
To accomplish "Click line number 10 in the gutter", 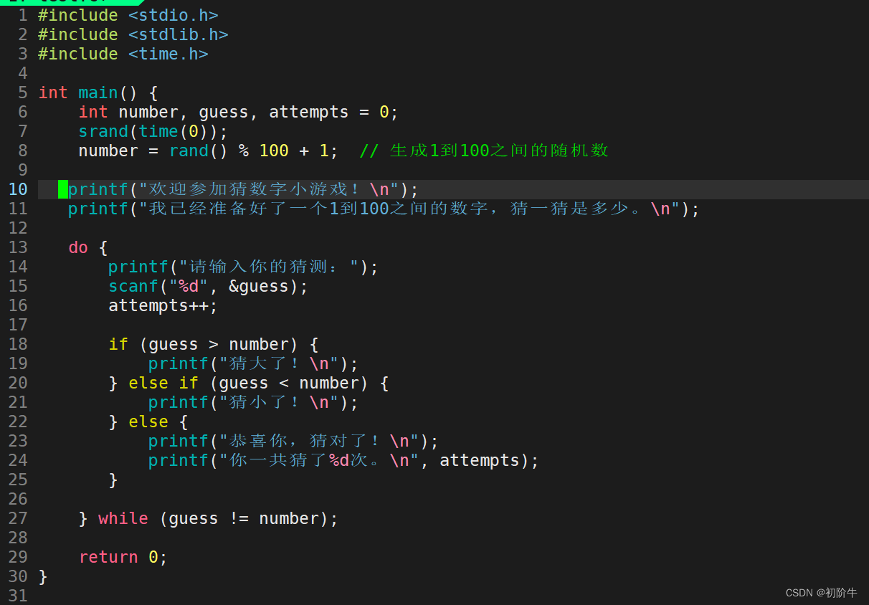I will pyautogui.click(x=18, y=189).
